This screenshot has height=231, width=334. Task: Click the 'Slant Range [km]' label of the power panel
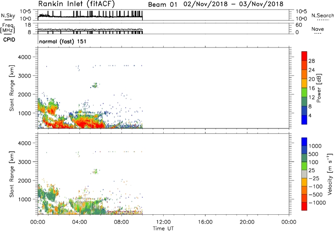point(12,88)
